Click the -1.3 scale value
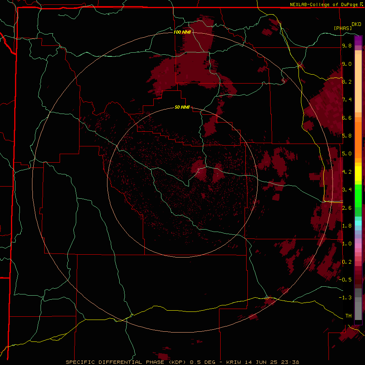365x365 pixels. click(x=345, y=298)
